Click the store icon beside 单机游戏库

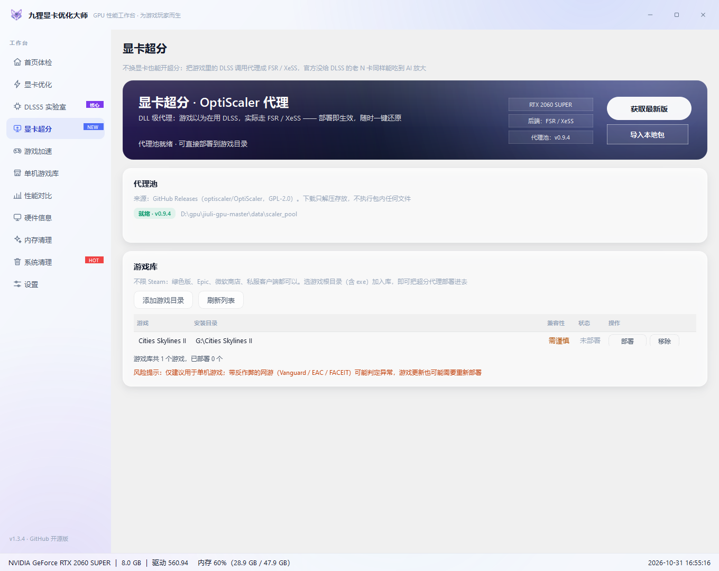point(17,173)
